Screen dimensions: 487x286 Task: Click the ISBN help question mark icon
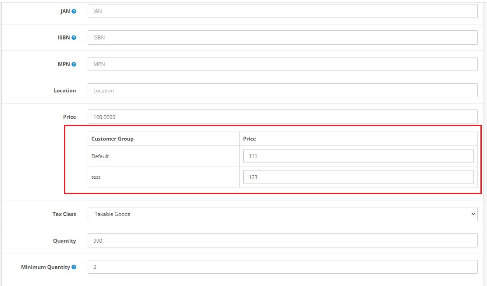point(74,38)
